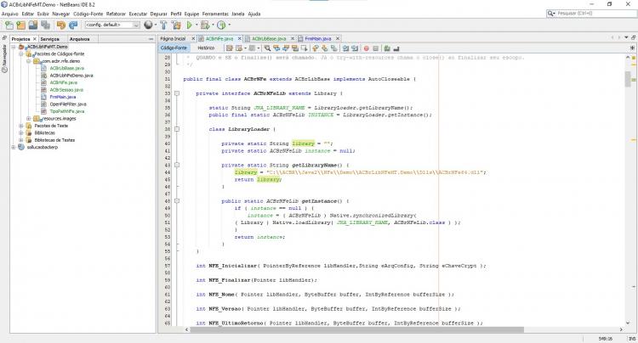Open the Navegador side panel icon

(4, 59)
